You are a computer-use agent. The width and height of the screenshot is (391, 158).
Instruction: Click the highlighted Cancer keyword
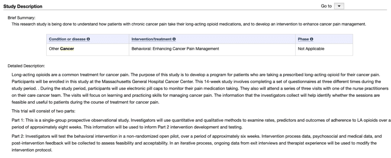[x=67, y=49]
